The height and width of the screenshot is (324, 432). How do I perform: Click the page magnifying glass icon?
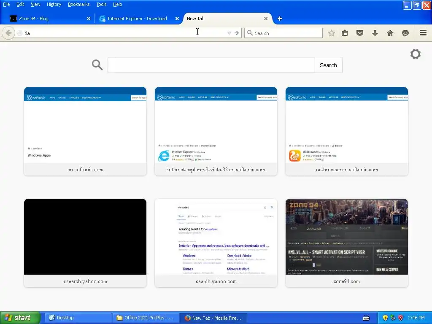[97, 65]
